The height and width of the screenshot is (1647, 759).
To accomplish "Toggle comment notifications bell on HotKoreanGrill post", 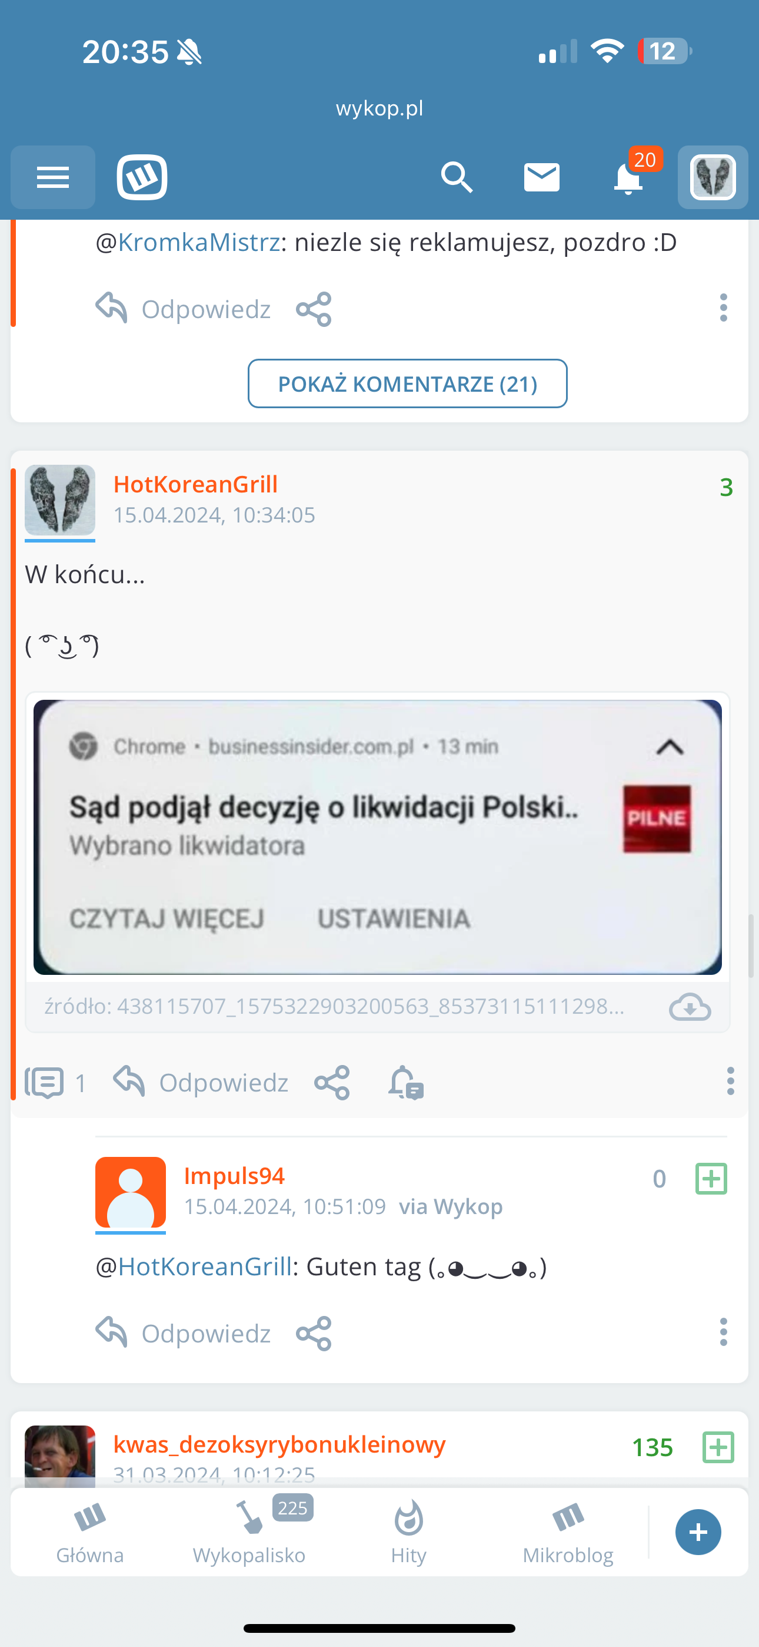I will click(407, 1083).
